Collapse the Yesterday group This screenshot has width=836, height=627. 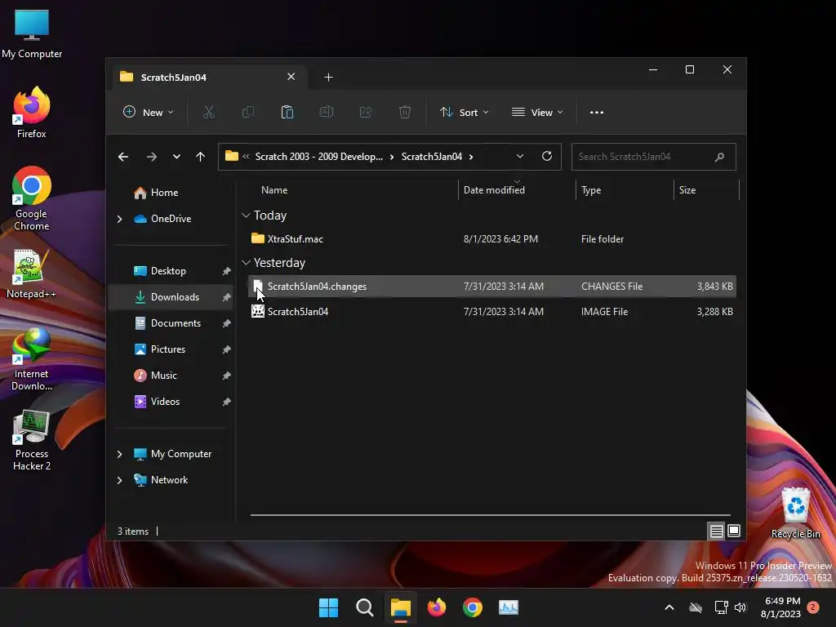click(x=246, y=263)
